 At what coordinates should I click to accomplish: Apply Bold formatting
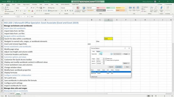17,11
